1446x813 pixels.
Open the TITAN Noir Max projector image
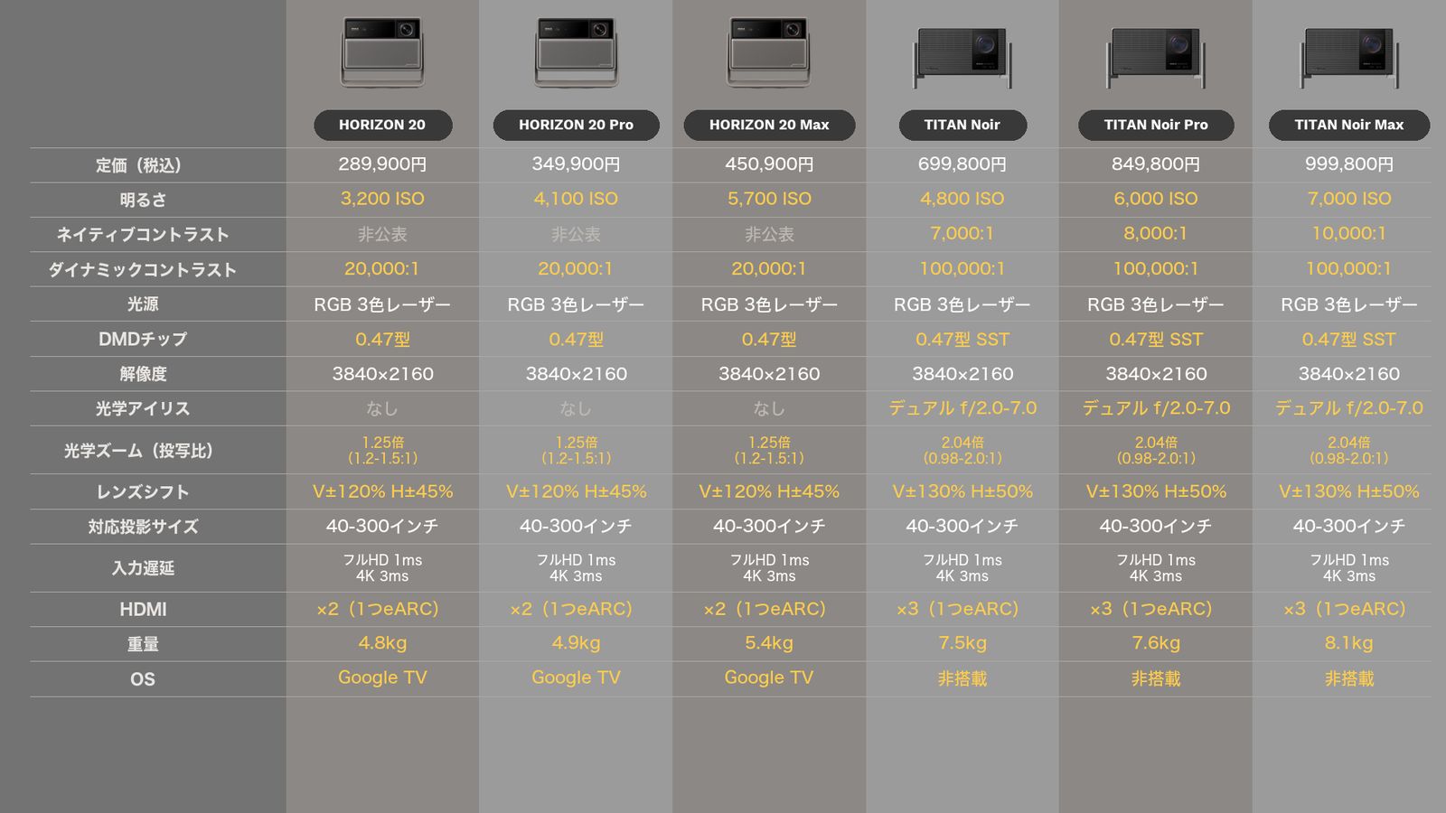point(1349,57)
